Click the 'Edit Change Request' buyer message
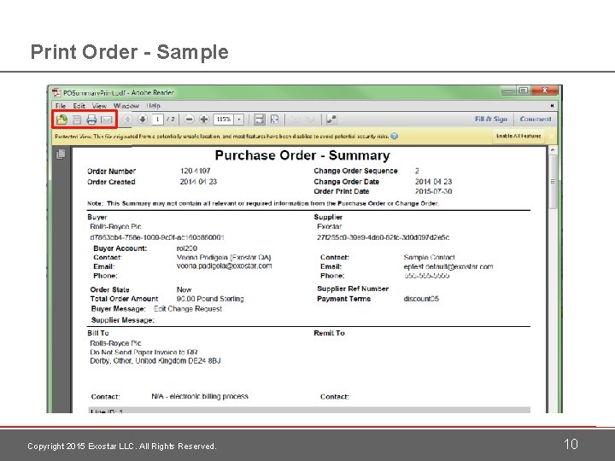Screen dimensions: 615x461 click(x=187, y=309)
